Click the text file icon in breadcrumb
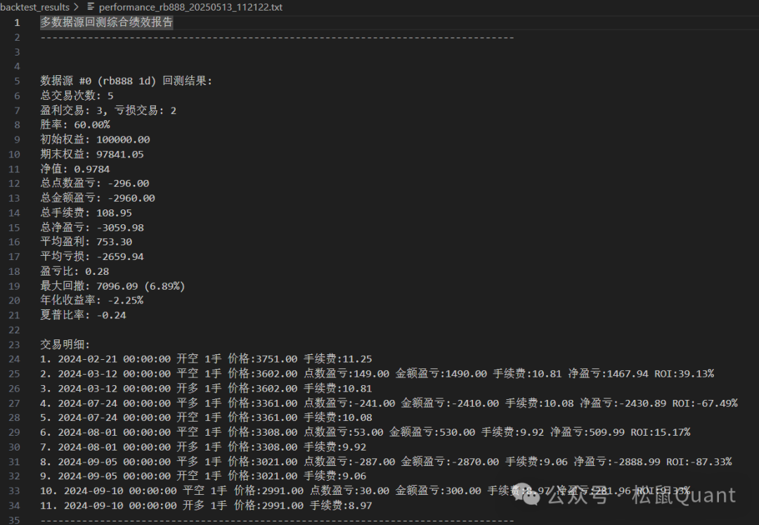 point(91,7)
